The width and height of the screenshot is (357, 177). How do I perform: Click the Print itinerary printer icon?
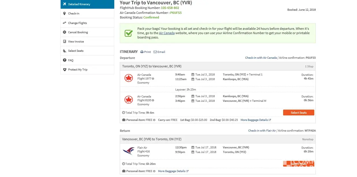pos(142,52)
